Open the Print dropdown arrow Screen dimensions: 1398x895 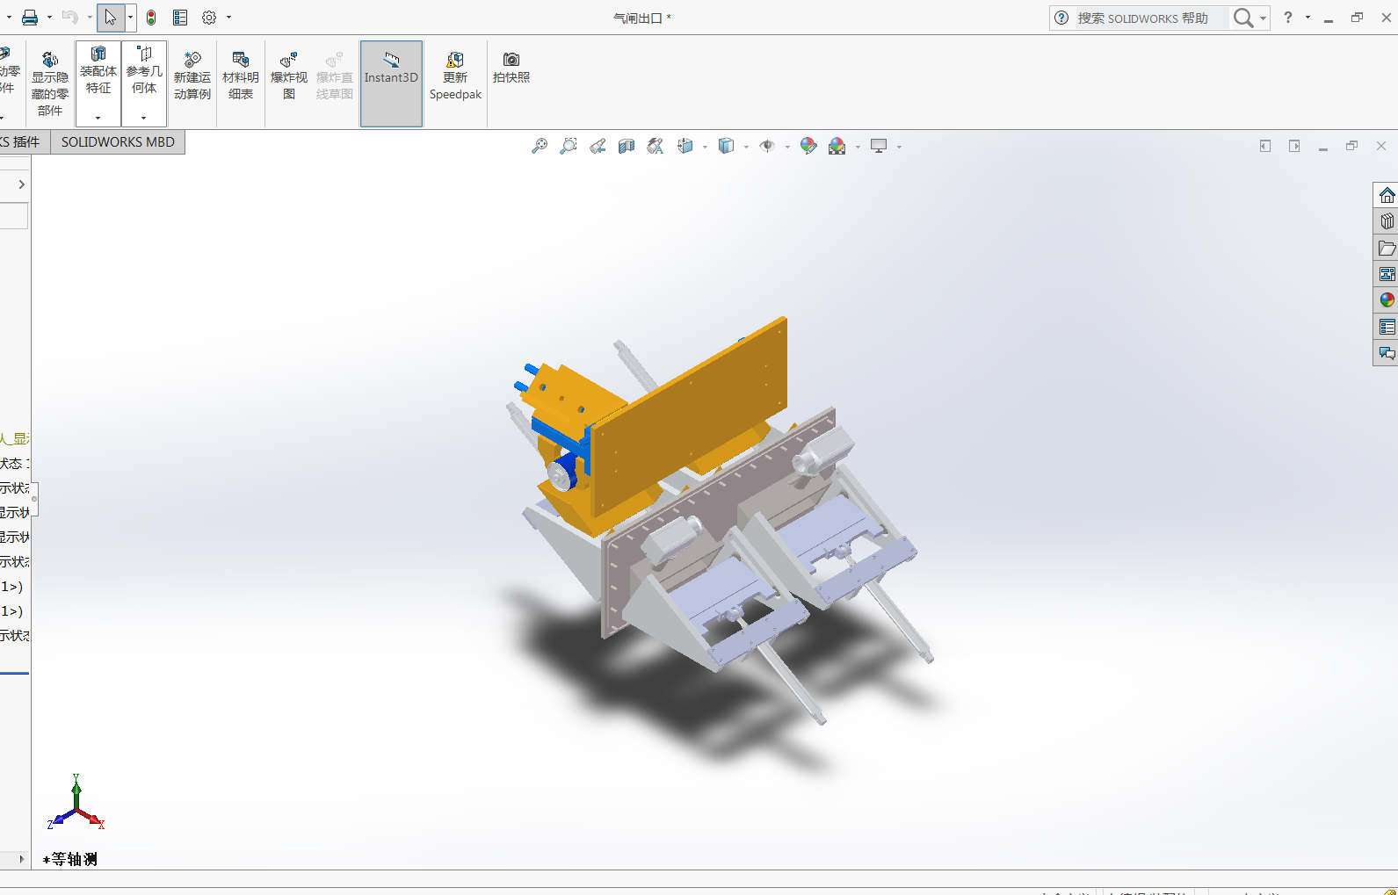pyautogui.click(x=49, y=18)
